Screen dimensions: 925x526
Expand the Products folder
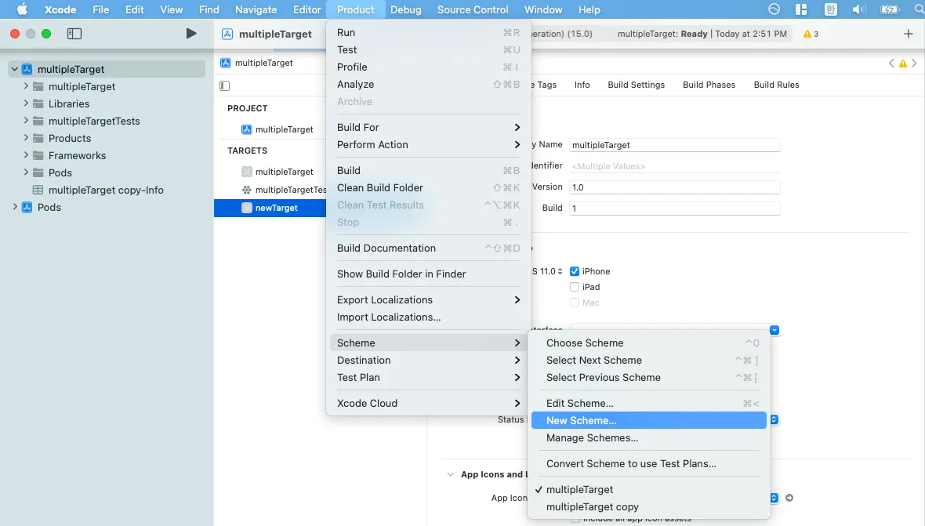(x=26, y=138)
